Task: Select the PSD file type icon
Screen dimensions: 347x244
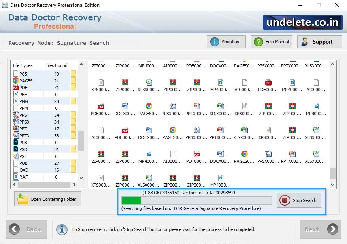Action: point(16,149)
